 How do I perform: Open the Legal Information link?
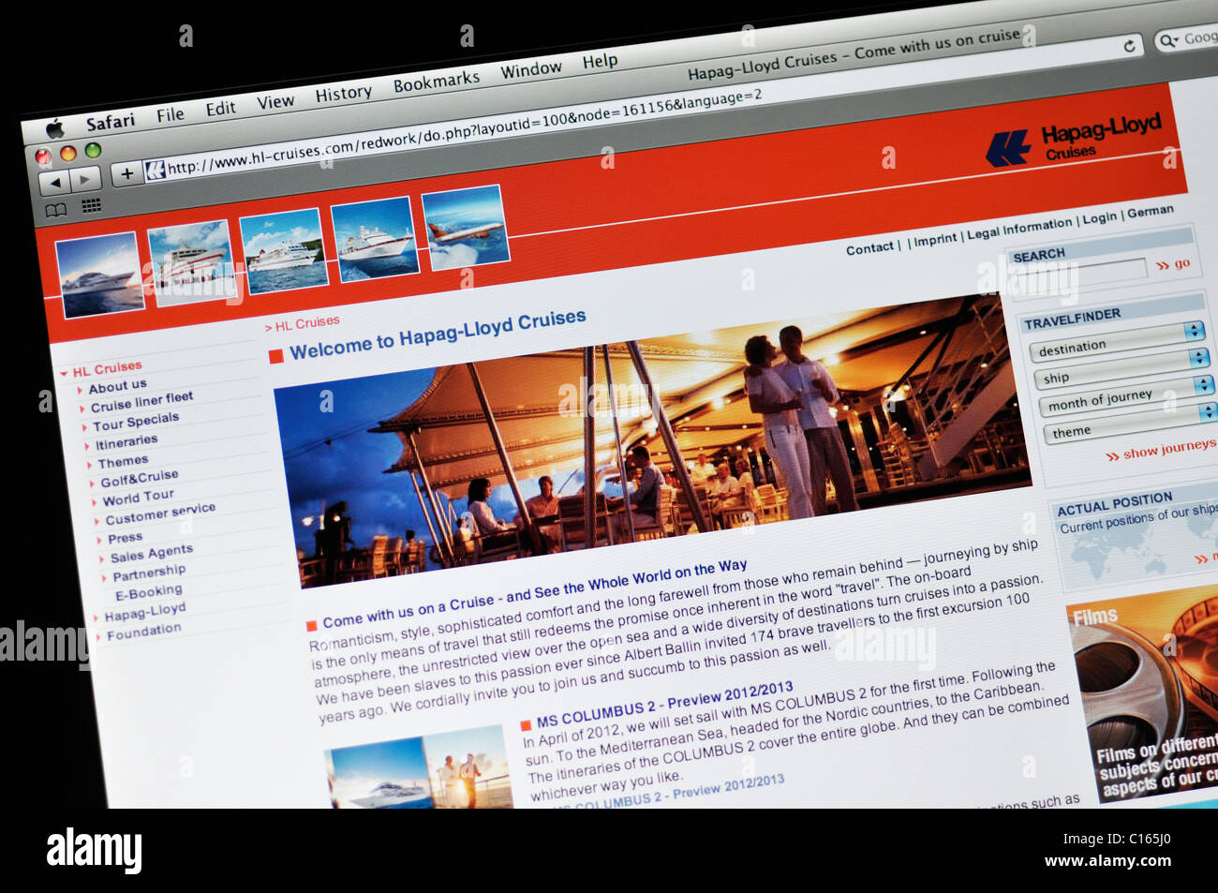pyautogui.click(x=1019, y=228)
